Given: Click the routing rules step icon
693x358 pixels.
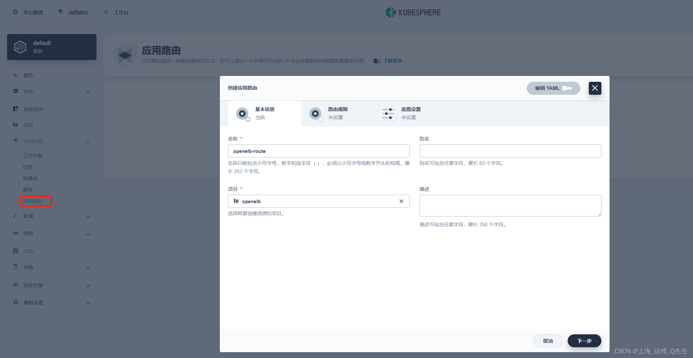Looking at the screenshot, I should pos(316,114).
